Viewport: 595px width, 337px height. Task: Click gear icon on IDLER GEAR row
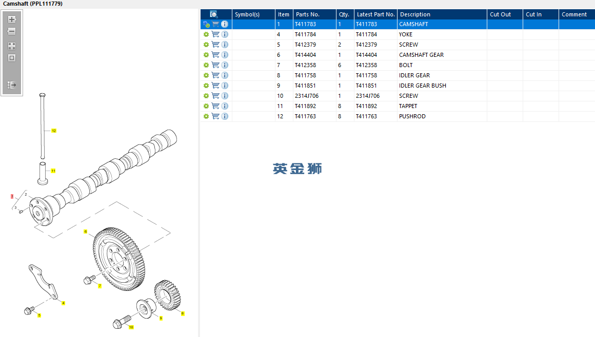pos(206,75)
